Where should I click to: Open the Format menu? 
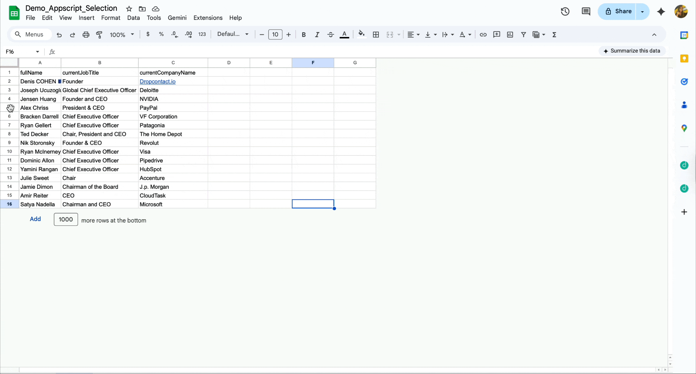tap(111, 18)
